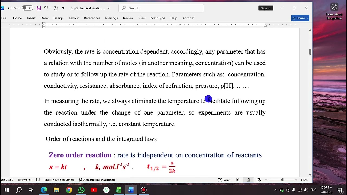Viewport: 347px width, 195px height.
Task: Open Microsoft Edge from taskbar
Action: [x=44, y=190]
